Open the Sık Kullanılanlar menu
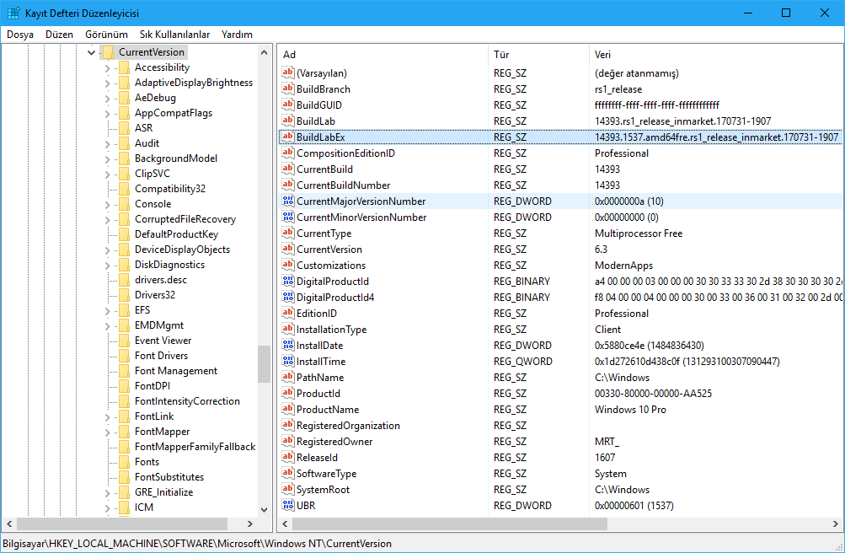845x553 pixels. point(174,35)
